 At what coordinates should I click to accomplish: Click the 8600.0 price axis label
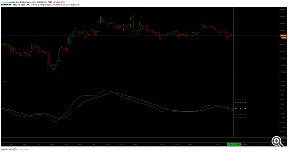[x=284, y=10]
